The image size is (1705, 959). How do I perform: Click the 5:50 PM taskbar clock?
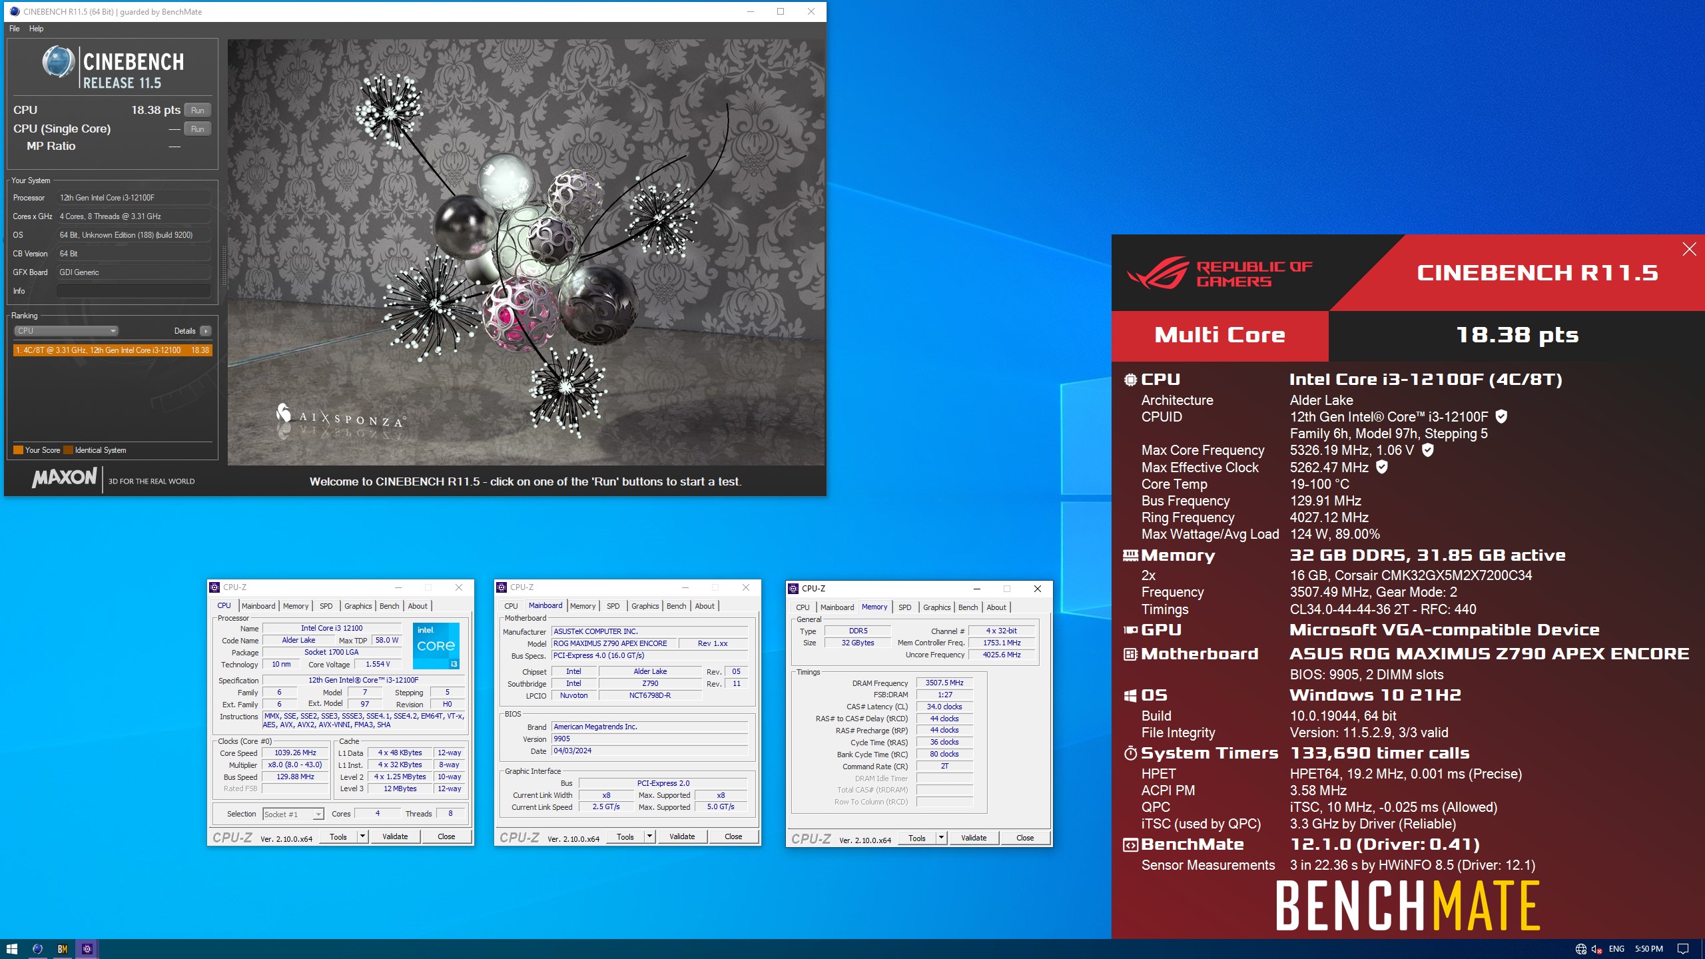[x=1649, y=949]
